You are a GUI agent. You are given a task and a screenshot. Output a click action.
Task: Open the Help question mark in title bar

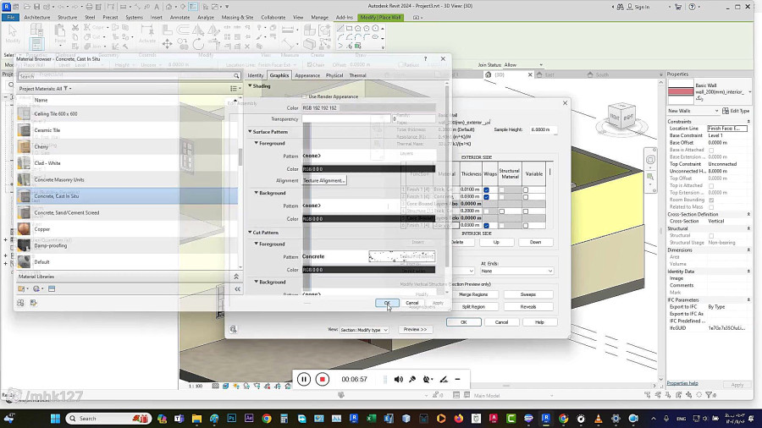(693, 7)
